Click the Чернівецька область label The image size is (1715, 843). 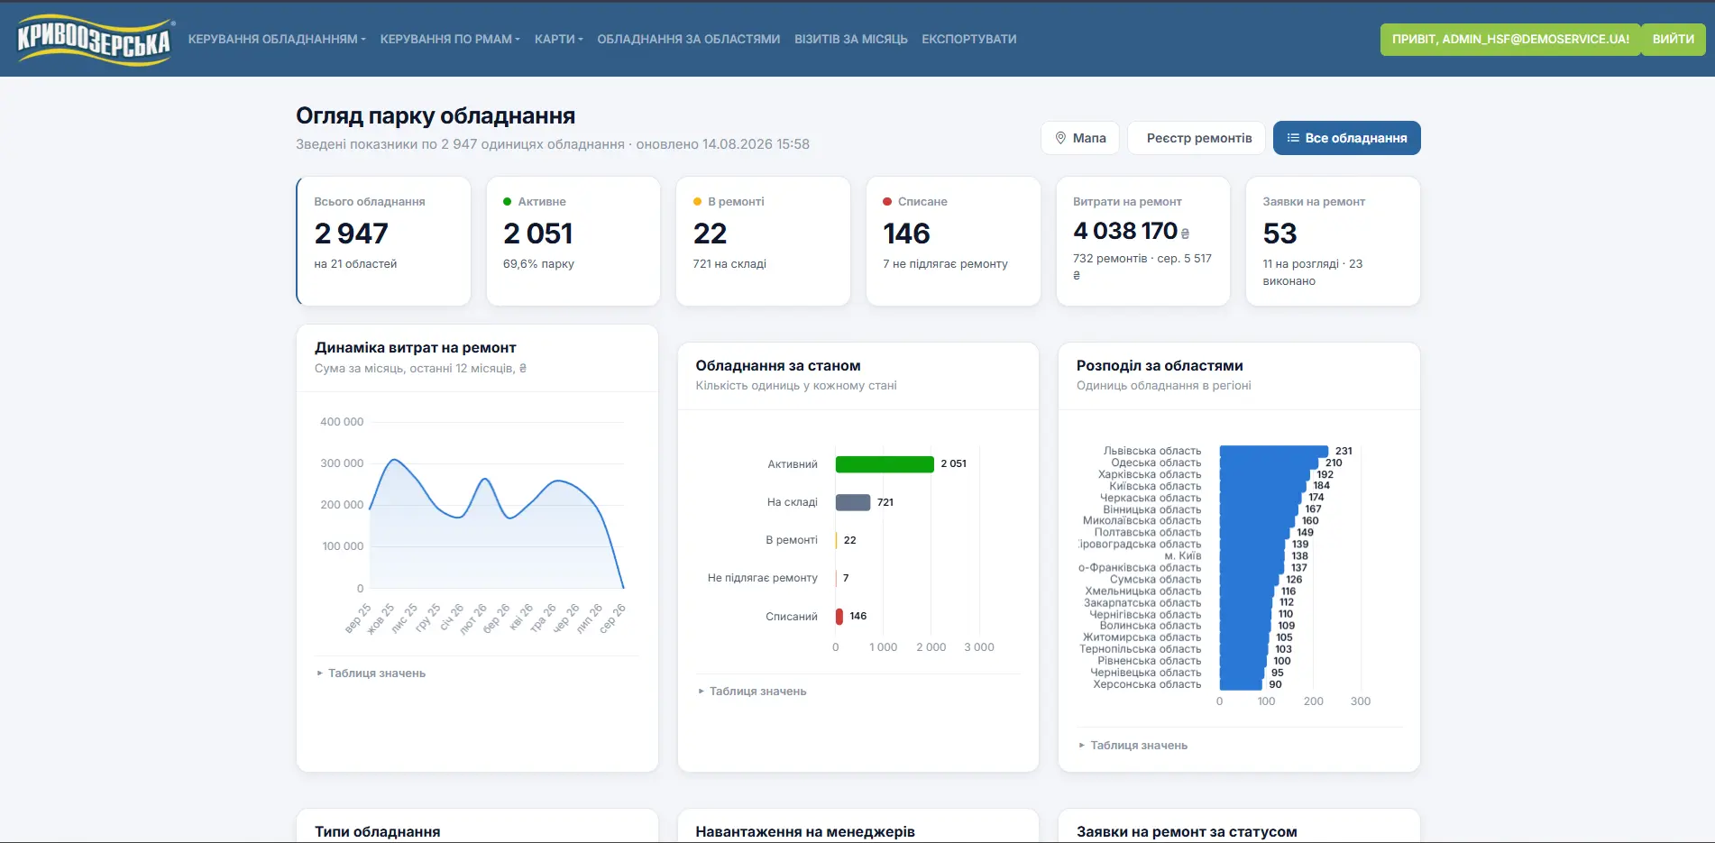click(x=1146, y=673)
